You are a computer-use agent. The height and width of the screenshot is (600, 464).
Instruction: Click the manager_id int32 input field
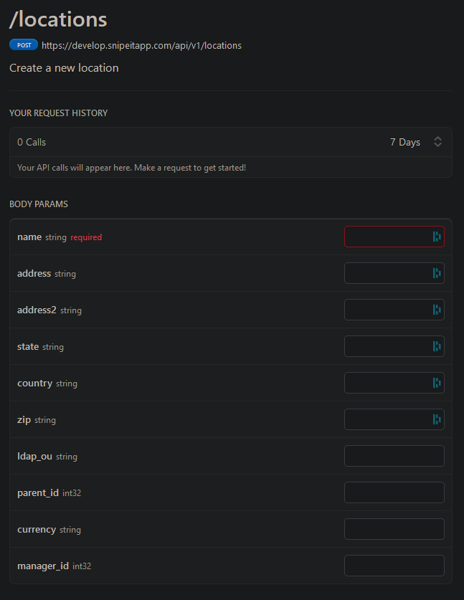[x=394, y=565]
